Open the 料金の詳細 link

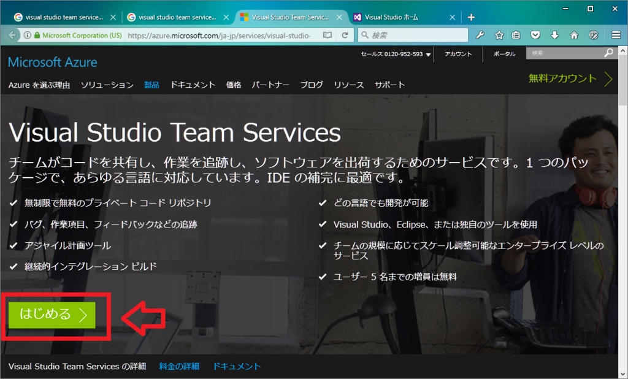click(x=179, y=366)
